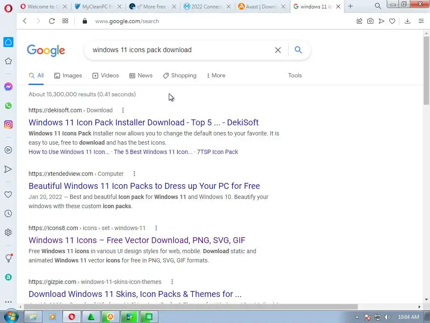Open Windows Explorer from taskbar

click(x=33, y=317)
